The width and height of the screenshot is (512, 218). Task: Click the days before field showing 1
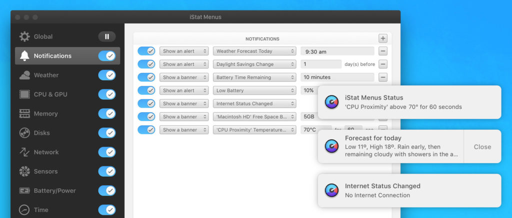[x=321, y=64]
